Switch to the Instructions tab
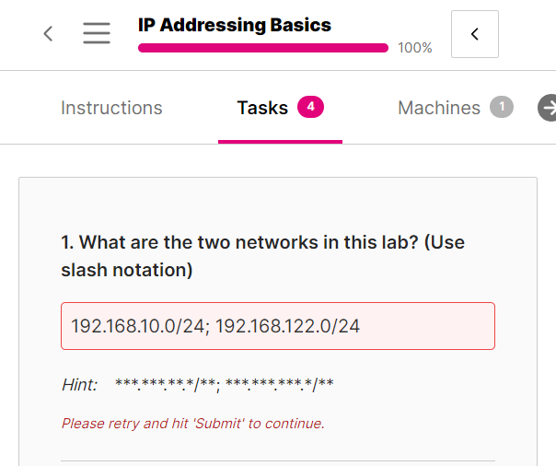 (111, 108)
